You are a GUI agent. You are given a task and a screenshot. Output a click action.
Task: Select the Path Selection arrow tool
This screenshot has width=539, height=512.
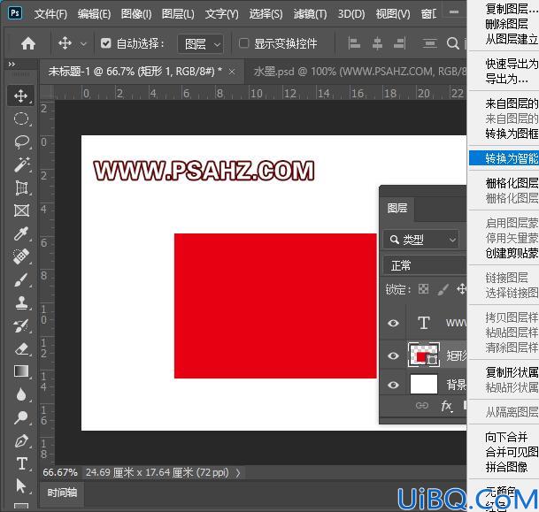(21, 486)
